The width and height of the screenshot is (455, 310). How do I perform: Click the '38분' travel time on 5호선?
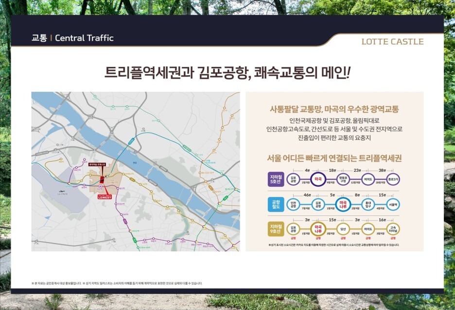click(x=382, y=170)
